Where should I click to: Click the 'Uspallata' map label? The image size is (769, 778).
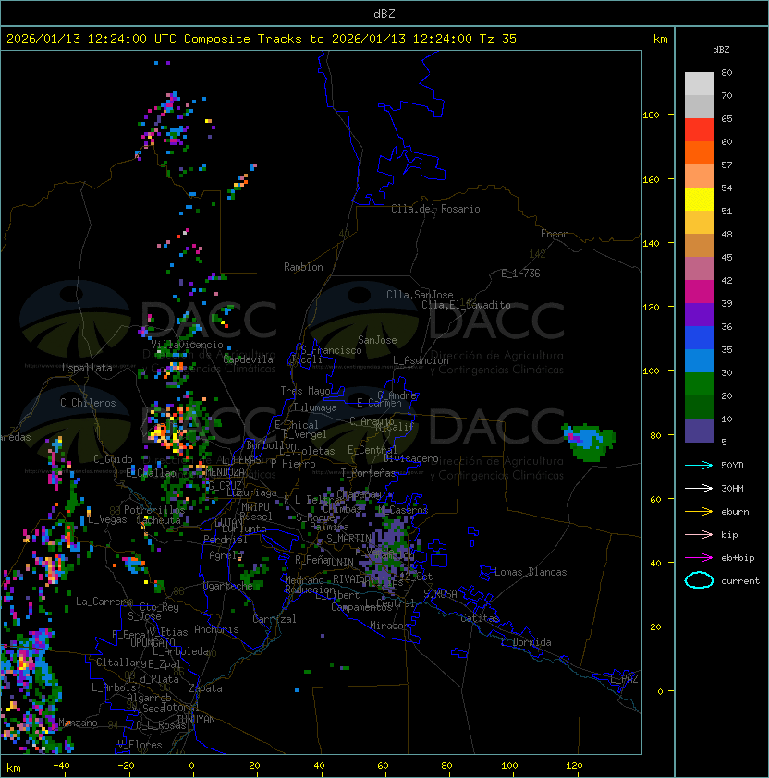point(87,368)
